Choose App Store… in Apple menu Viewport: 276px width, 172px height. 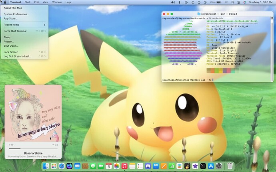pos(25,18)
